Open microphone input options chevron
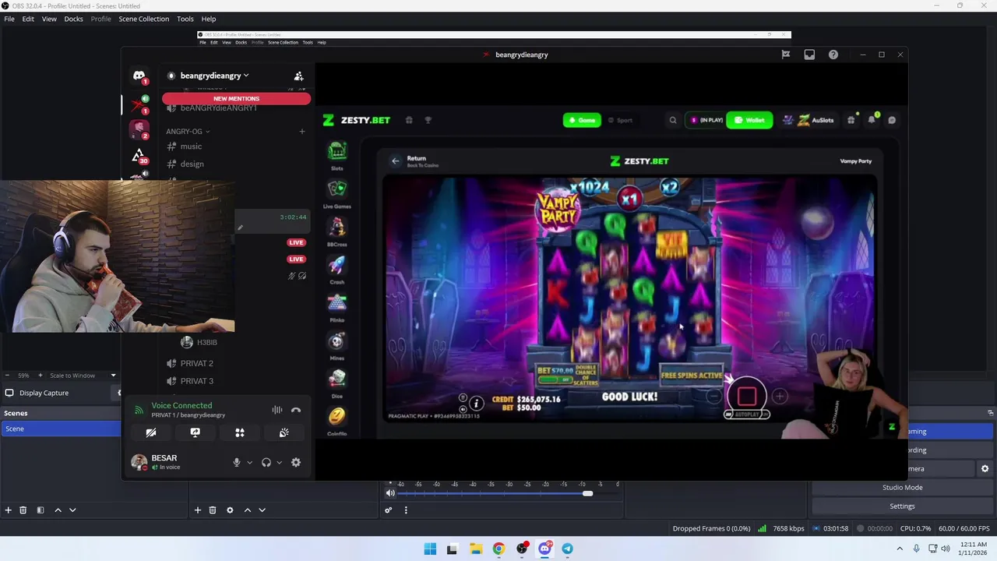 click(249, 463)
